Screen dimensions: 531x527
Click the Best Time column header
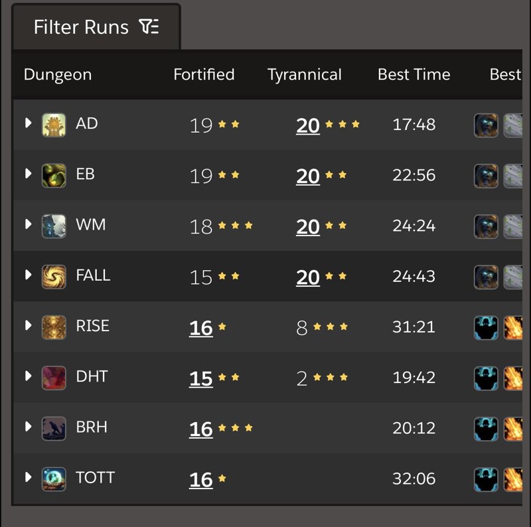[x=414, y=74]
